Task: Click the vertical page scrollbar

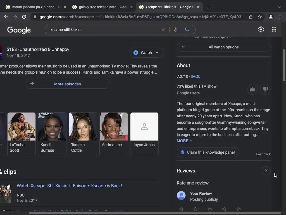Action: click(284, 65)
